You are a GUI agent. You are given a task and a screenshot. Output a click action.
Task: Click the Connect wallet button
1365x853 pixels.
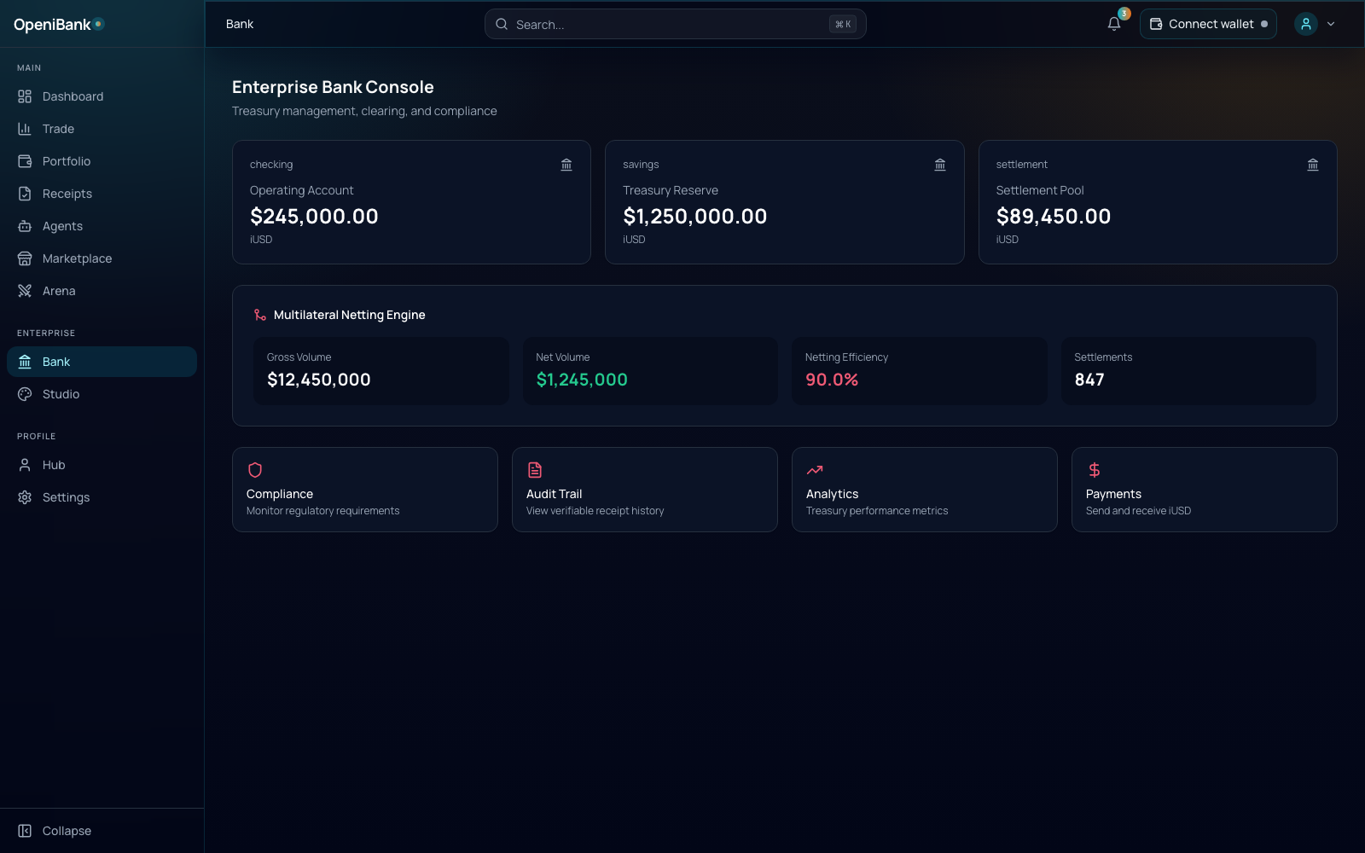coord(1208,24)
